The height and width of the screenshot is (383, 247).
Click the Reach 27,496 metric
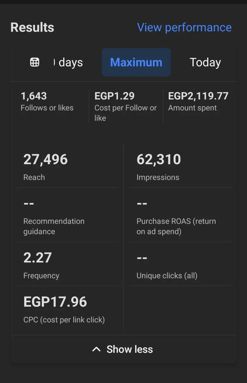(46, 166)
